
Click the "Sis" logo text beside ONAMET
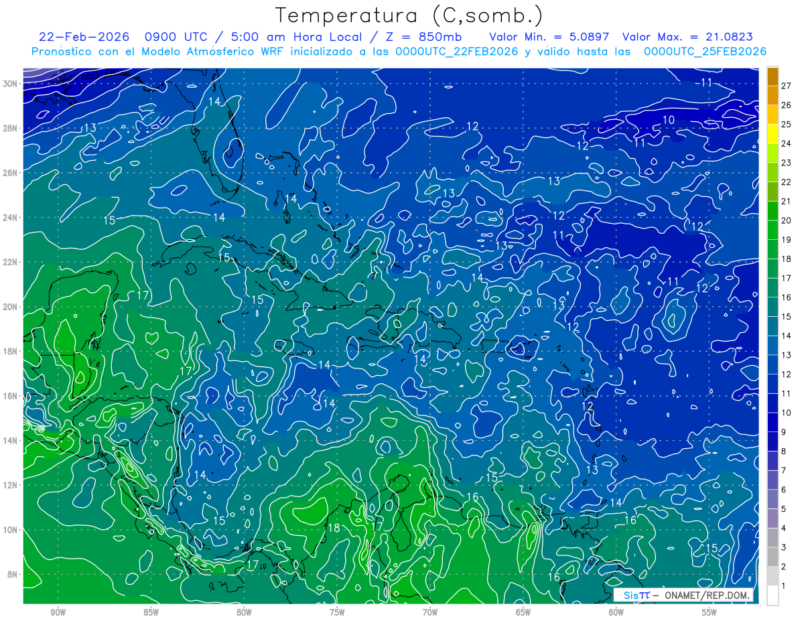coord(630,595)
